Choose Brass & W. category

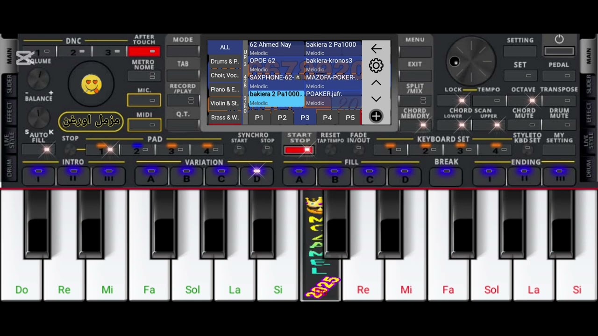coord(225,117)
